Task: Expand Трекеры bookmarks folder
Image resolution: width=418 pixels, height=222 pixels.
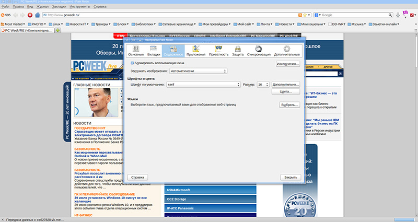Action: coord(101,24)
